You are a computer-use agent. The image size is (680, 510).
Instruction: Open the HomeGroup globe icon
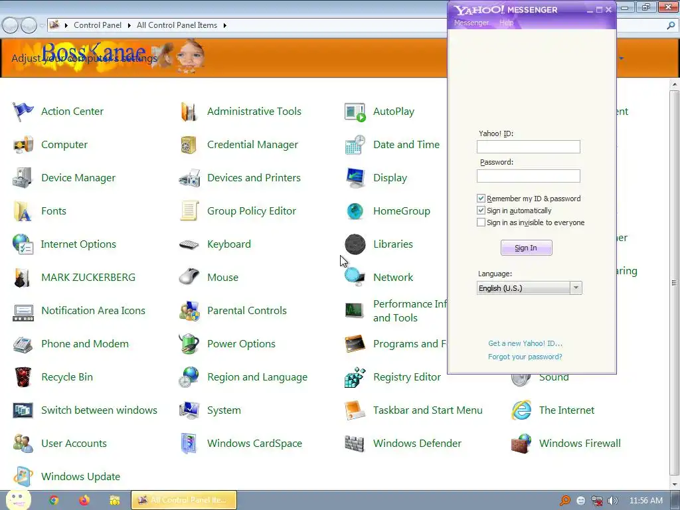point(355,211)
